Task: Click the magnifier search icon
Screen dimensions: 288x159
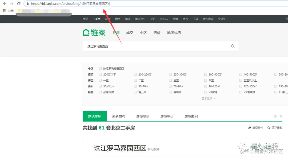Action: [x=233, y=46]
